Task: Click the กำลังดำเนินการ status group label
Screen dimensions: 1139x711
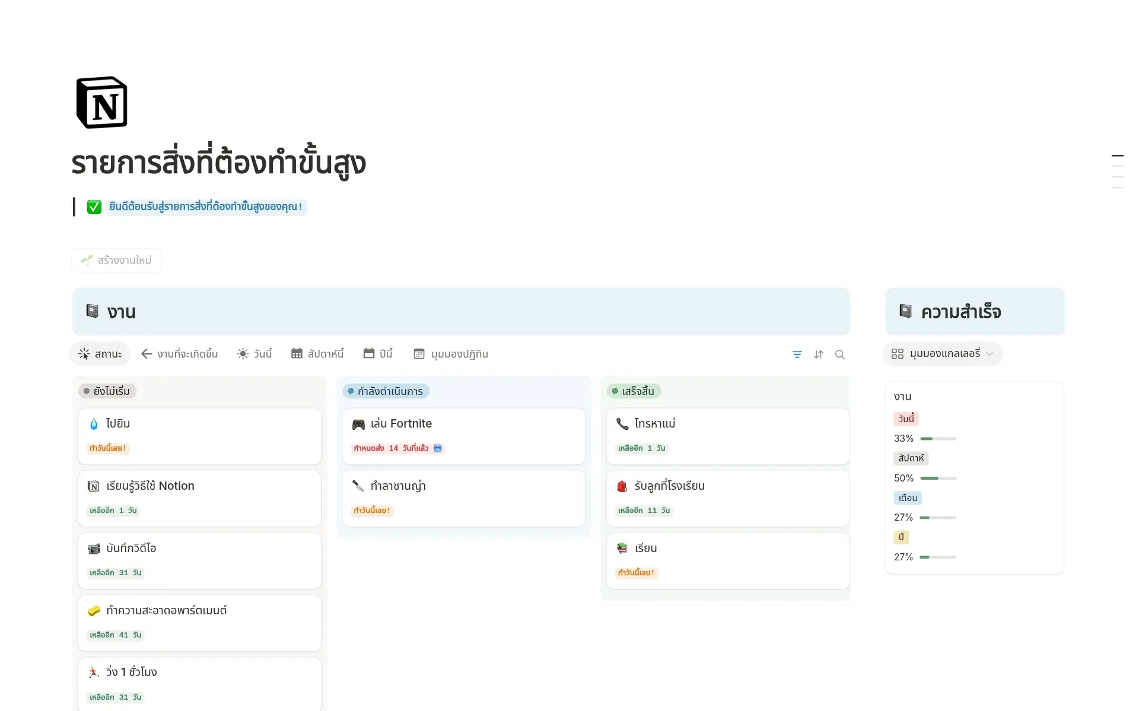Action: 386,391
